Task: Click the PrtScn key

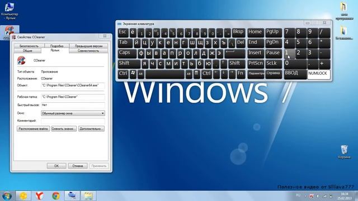Action: [x=256, y=64]
